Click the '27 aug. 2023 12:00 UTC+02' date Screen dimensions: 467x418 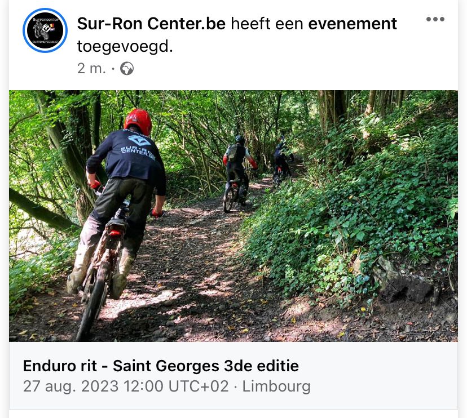tap(126, 386)
